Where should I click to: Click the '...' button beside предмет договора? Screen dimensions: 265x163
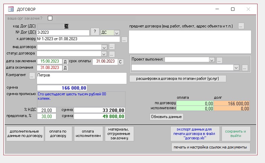[241, 26]
